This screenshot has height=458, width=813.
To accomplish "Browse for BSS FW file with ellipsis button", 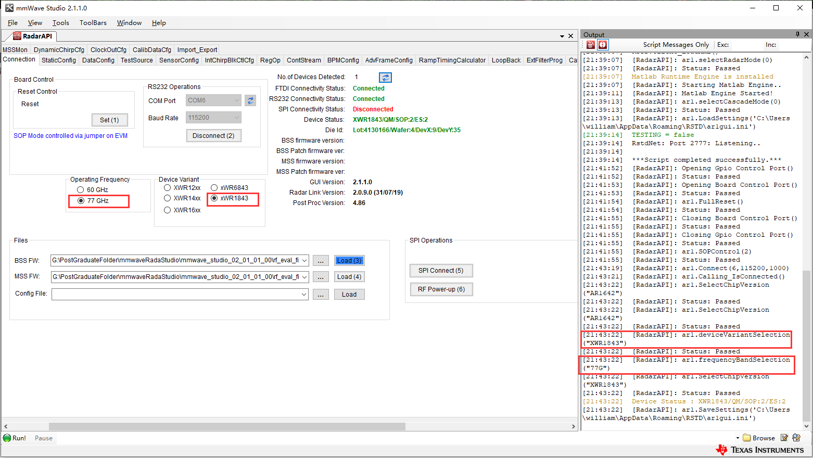I will (x=321, y=261).
